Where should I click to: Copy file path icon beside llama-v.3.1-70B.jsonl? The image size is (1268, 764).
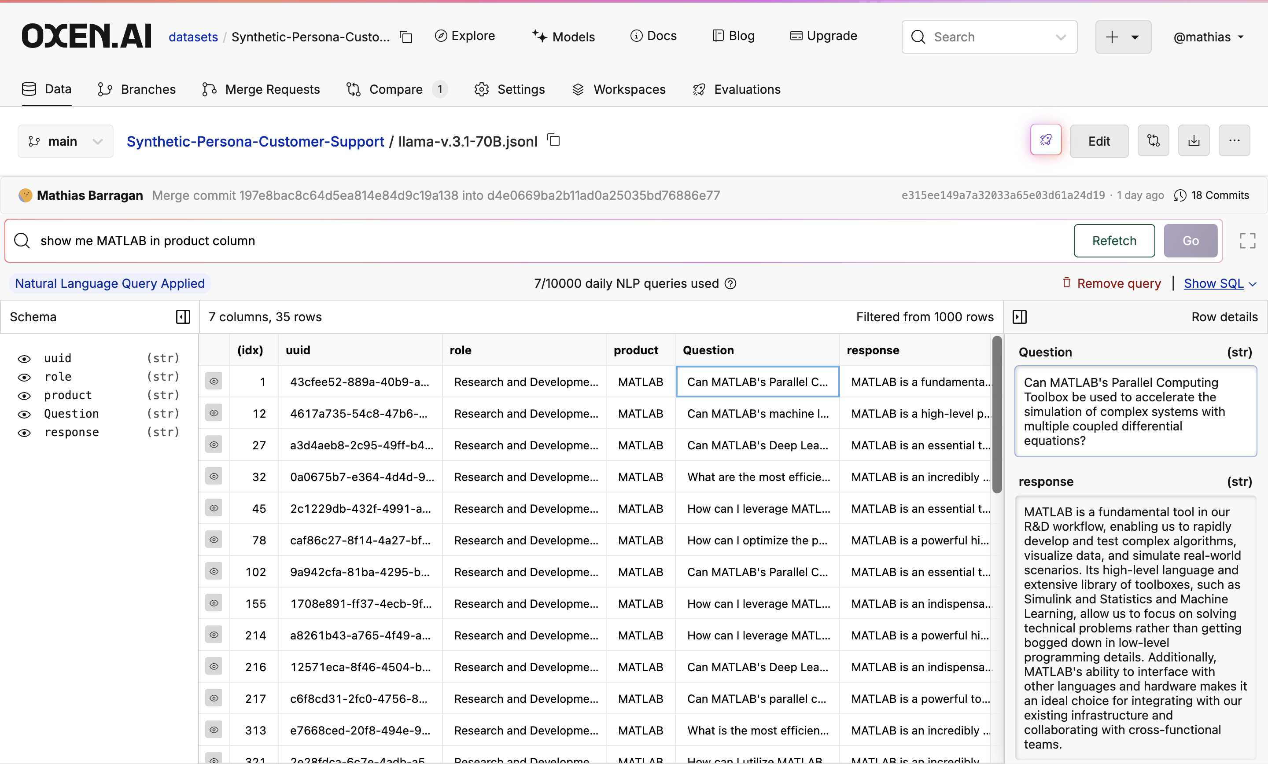coord(554,140)
